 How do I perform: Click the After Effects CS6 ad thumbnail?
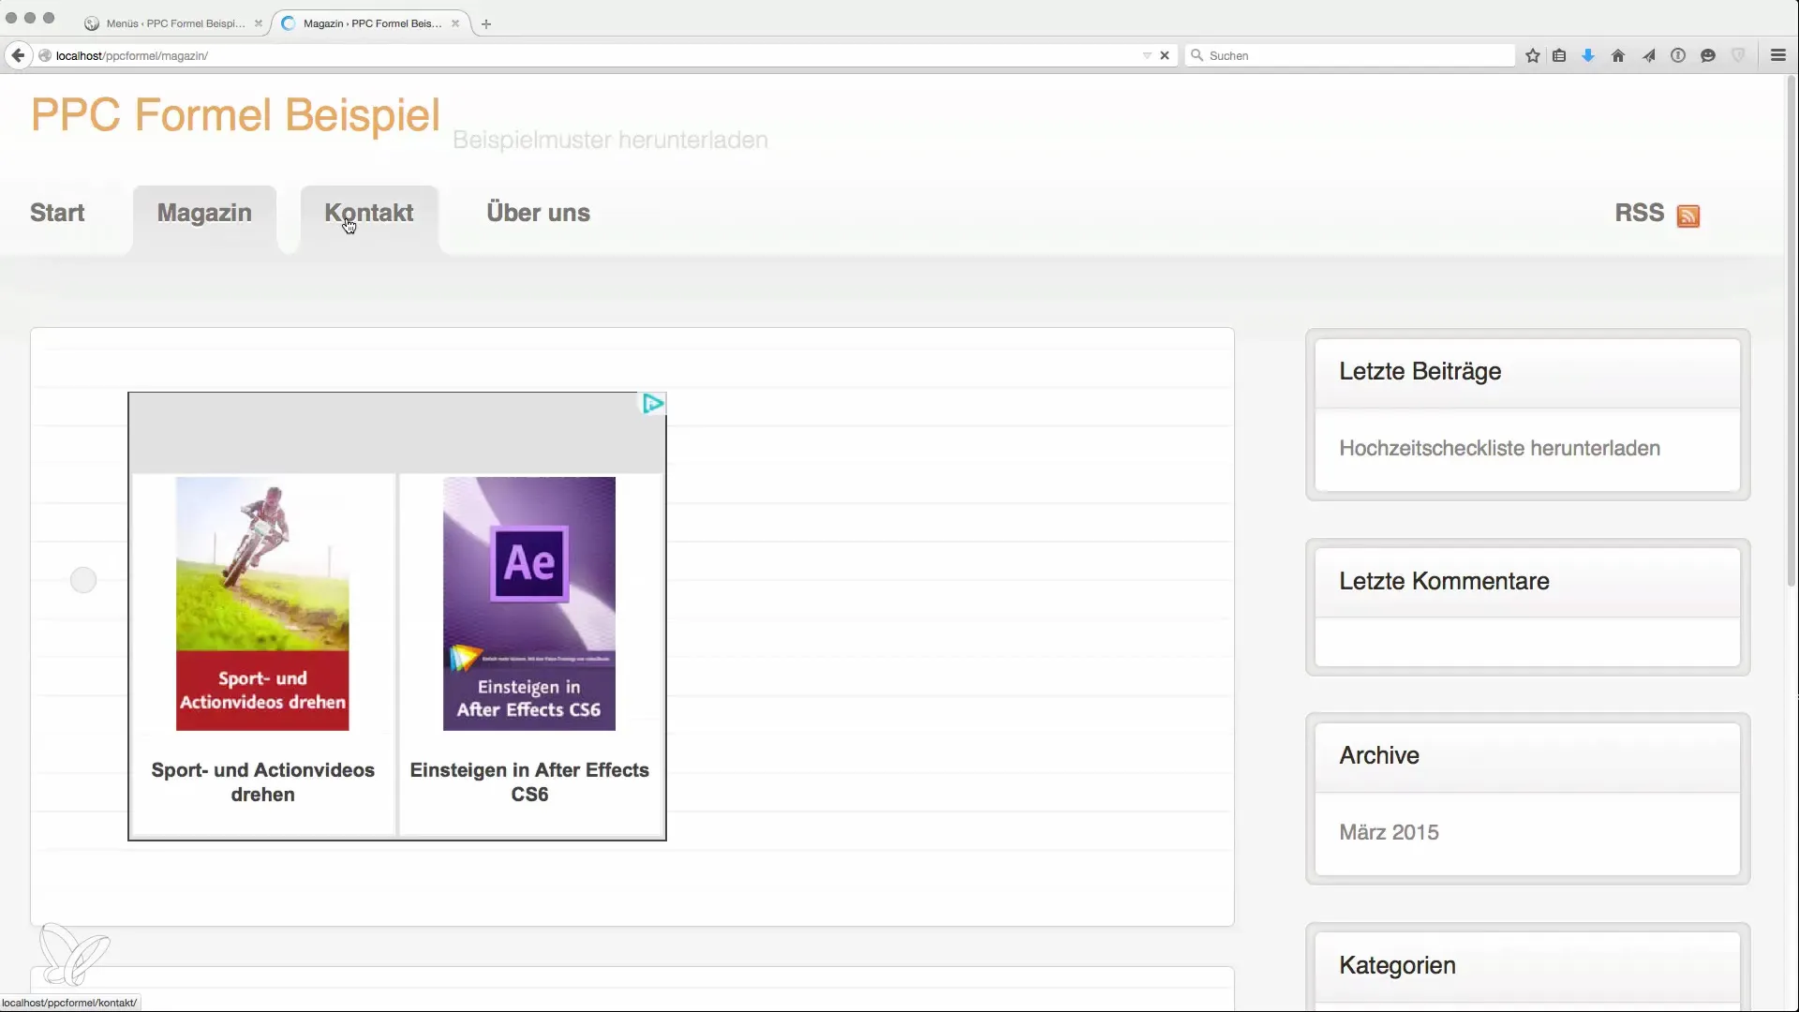pos(529,603)
